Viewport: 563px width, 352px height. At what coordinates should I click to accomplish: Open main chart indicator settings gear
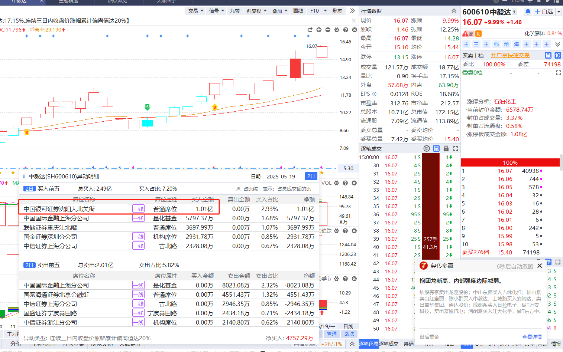337,30
